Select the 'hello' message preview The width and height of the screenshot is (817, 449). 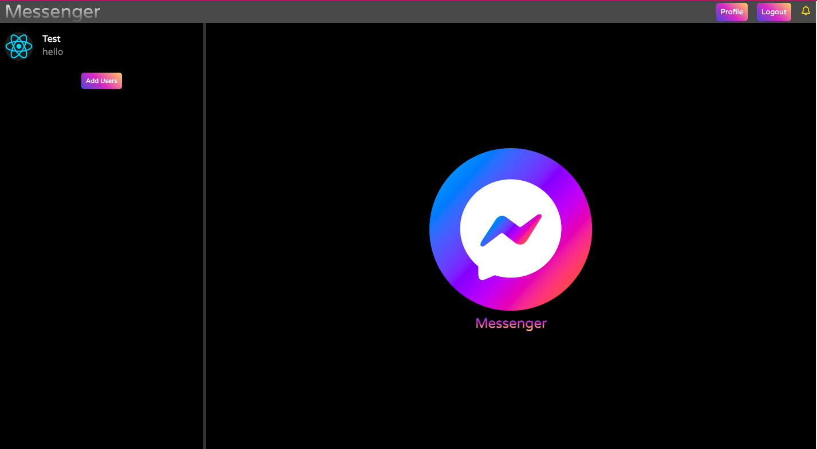[x=53, y=52]
